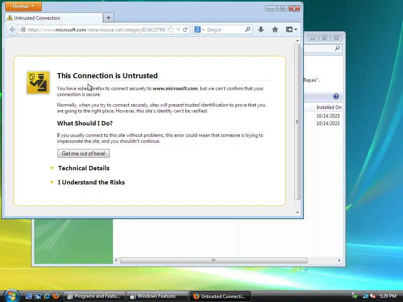Sort by Installed On column header
This screenshot has width=403, height=302.
point(329,107)
